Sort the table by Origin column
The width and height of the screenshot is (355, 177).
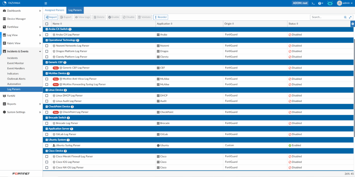[x=229, y=24]
